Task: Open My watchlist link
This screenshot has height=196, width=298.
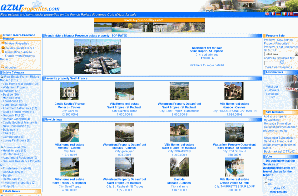Action: tap(272, 120)
